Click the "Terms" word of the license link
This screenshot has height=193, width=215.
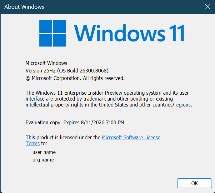[32, 144]
